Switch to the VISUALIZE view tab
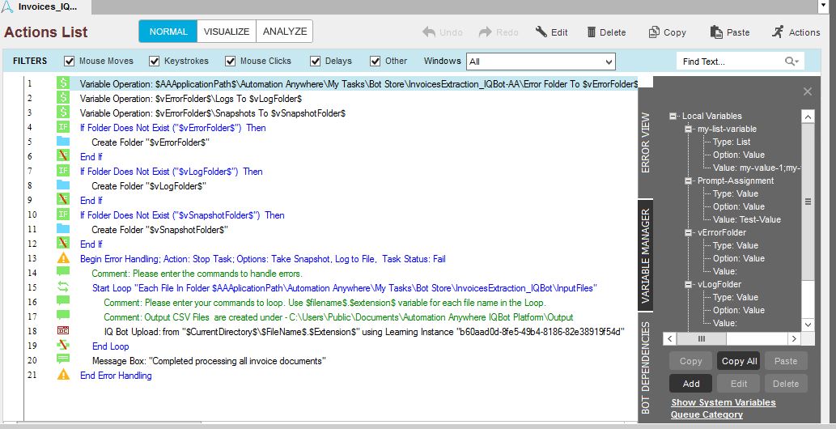The height and width of the screenshot is (429, 836). point(227,32)
